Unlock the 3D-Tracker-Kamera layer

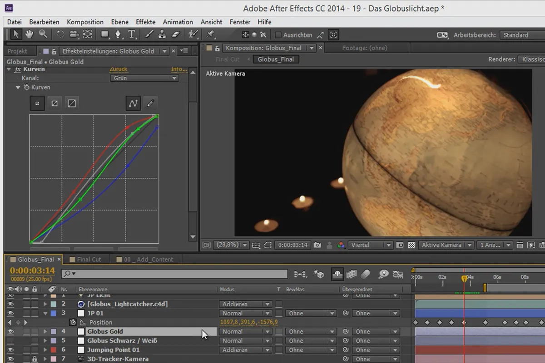click(34, 359)
